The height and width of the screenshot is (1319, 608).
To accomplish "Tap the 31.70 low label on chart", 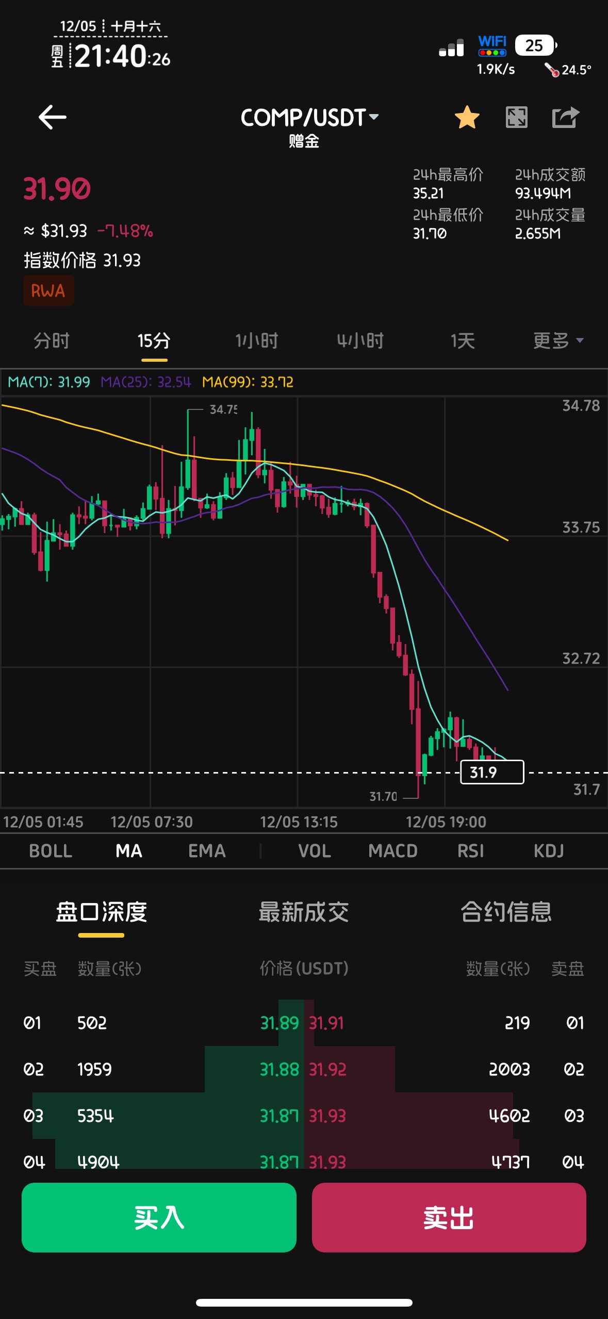I will coord(383,796).
